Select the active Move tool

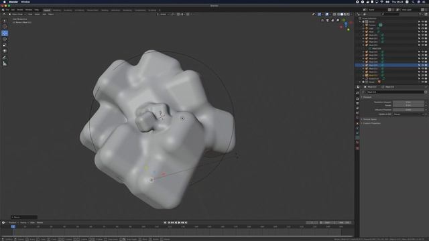pyautogui.click(x=5, y=33)
